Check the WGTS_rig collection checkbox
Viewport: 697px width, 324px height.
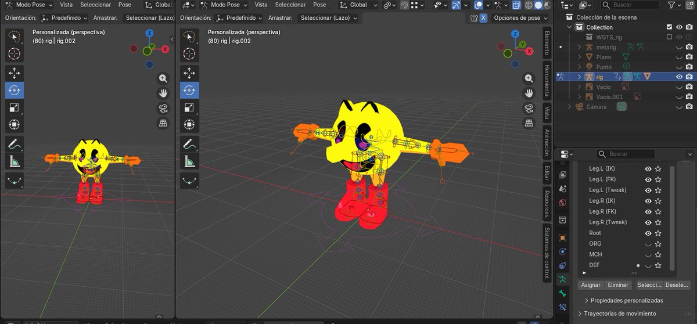coord(670,37)
